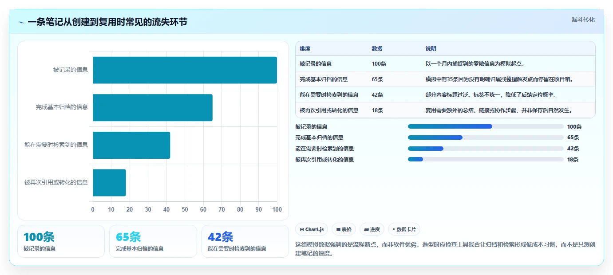Click the 能在需要时检索到的信息 progress bar
This screenshot has height=275, width=613.
click(x=486, y=149)
